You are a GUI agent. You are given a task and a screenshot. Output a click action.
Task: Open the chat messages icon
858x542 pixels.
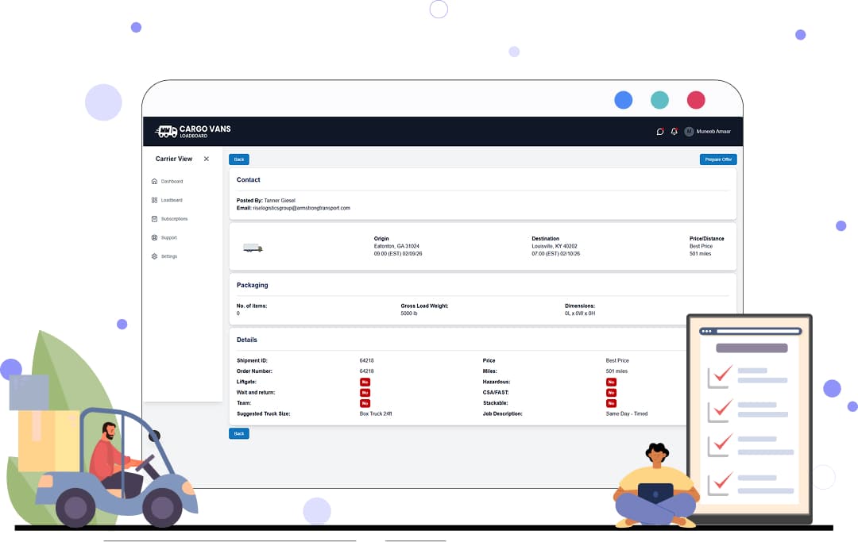tap(660, 132)
